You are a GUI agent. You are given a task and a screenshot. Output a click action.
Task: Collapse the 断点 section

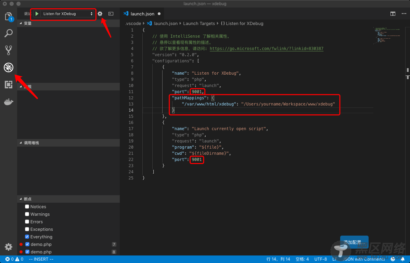tap(68, 199)
